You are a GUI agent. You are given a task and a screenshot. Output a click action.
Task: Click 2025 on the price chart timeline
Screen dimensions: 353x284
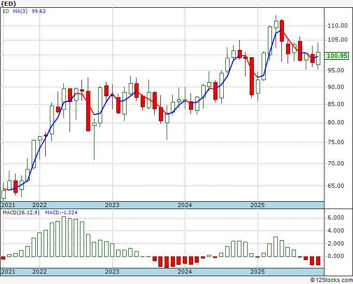tap(257, 205)
